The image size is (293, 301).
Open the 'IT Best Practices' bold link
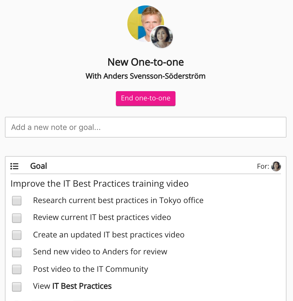coord(82,286)
